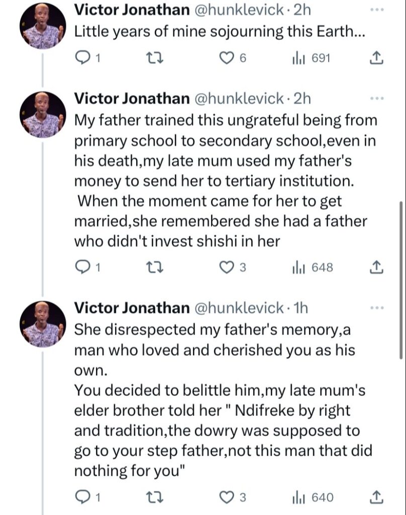406x515 pixels.
Task: Open the profile avatar of the second tweet
Action: 43,115
